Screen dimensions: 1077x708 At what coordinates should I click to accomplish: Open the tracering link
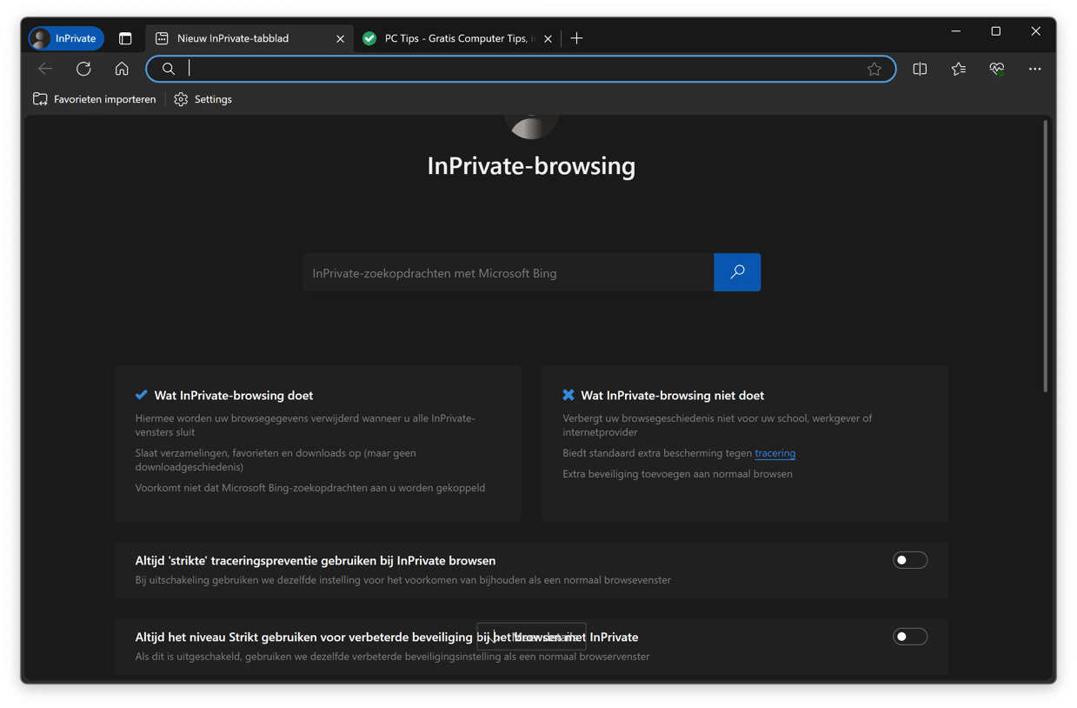coord(775,453)
